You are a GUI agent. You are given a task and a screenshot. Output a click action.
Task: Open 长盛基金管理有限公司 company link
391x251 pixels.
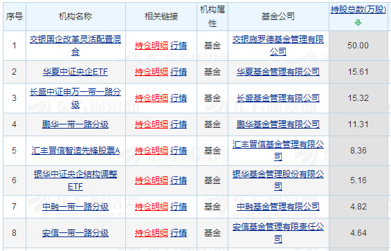tap(278, 98)
